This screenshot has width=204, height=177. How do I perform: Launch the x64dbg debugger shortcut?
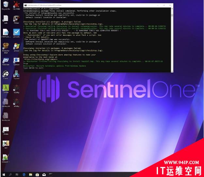click(x=17, y=103)
